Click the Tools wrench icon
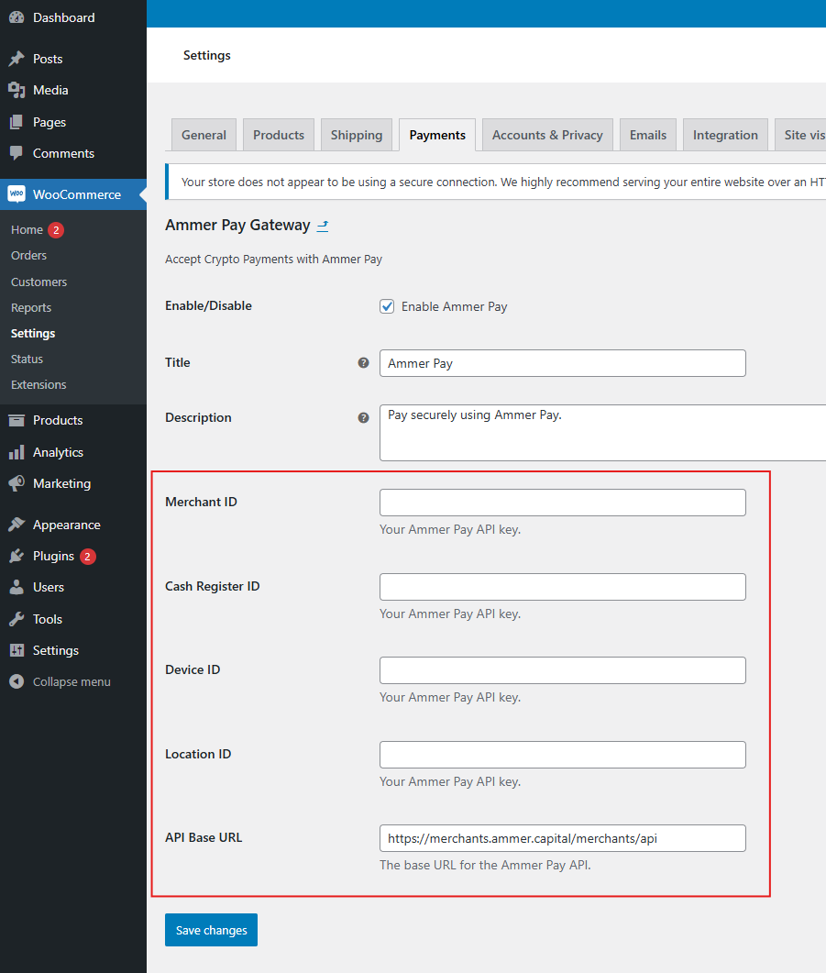 tap(17, 619)
